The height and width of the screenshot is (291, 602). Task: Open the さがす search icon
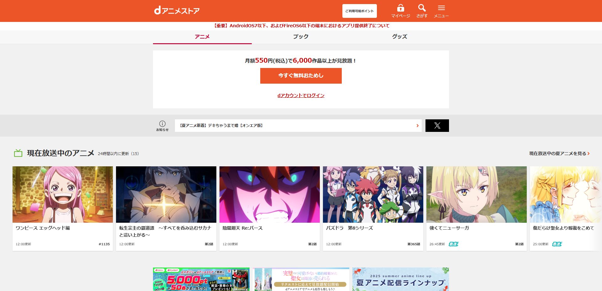(x=422, y=11)
